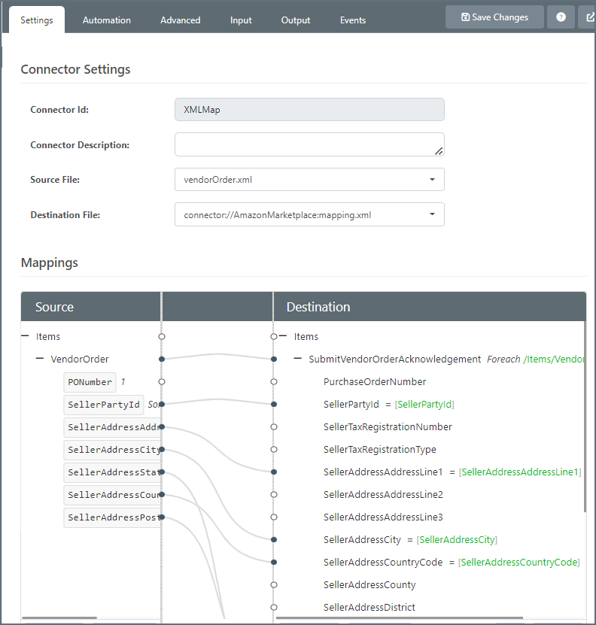Click the open in new window icon
This screenshot has height=625, width=596.
pyautogui.click(x=589, y=17)
